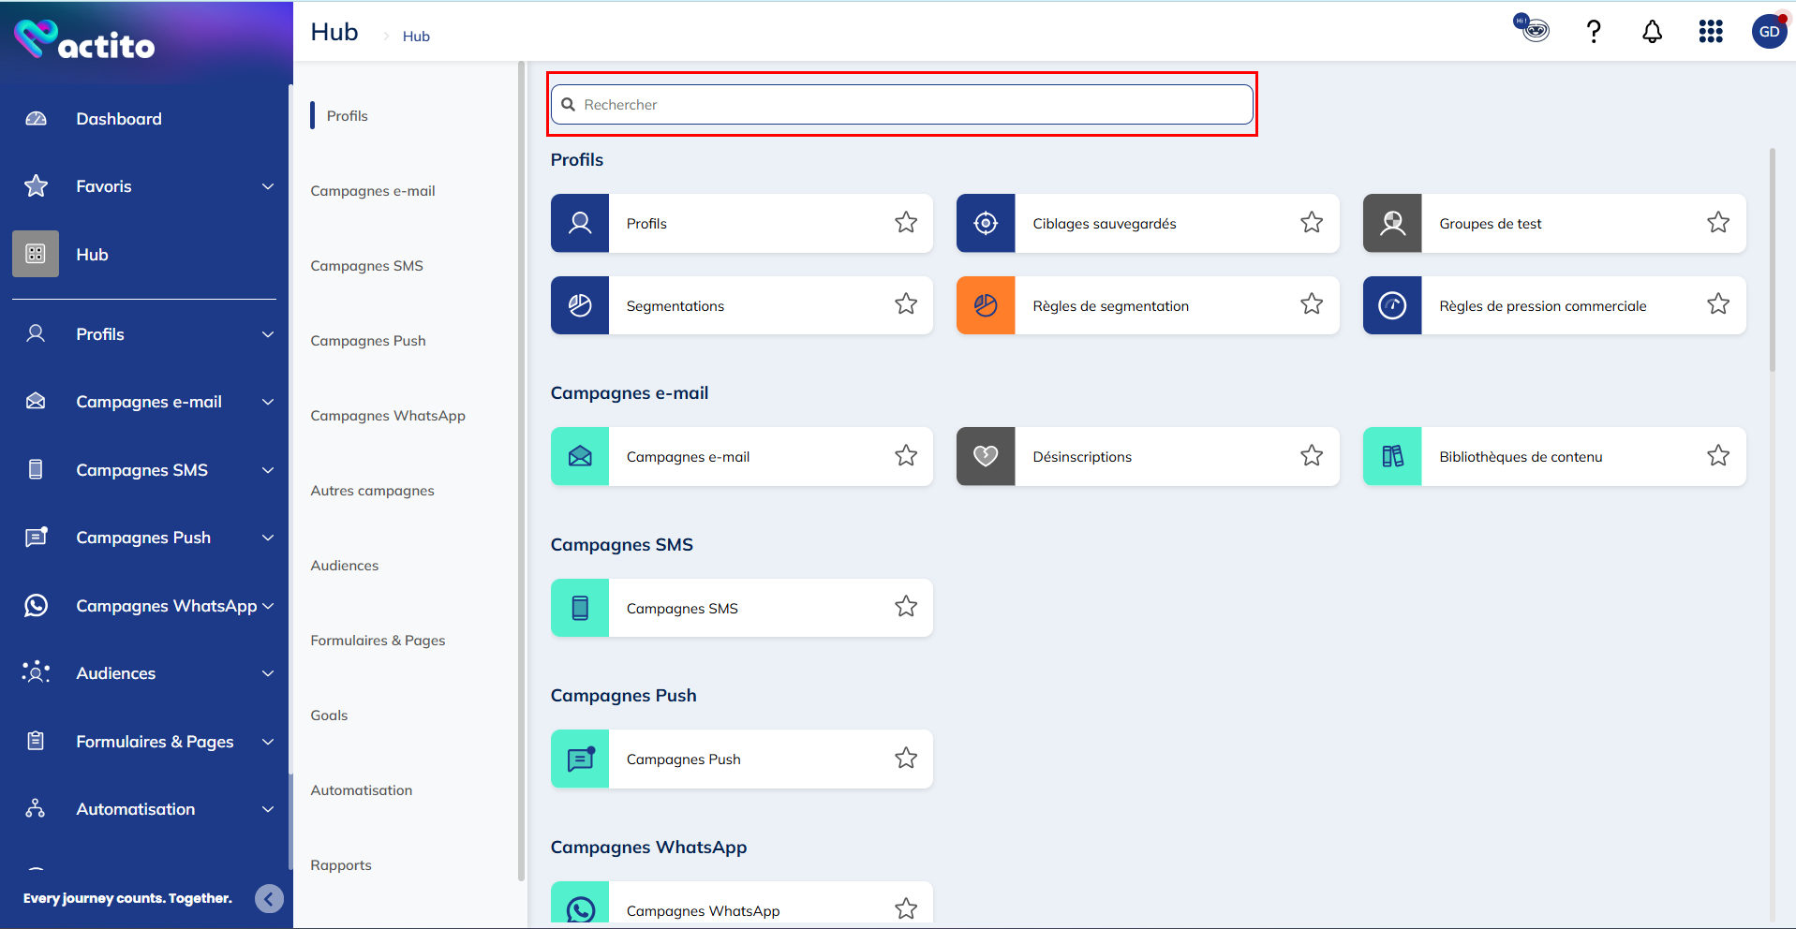
Task: Toggle favorite star for Groupes de test
Action: (x=1717, y=223)
